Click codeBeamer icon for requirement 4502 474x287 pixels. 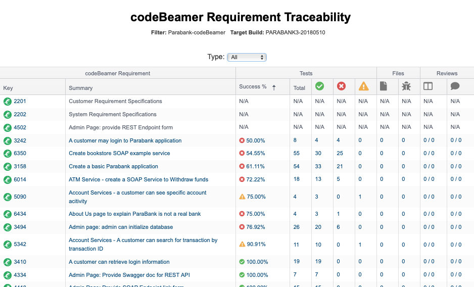pos(8,128)
